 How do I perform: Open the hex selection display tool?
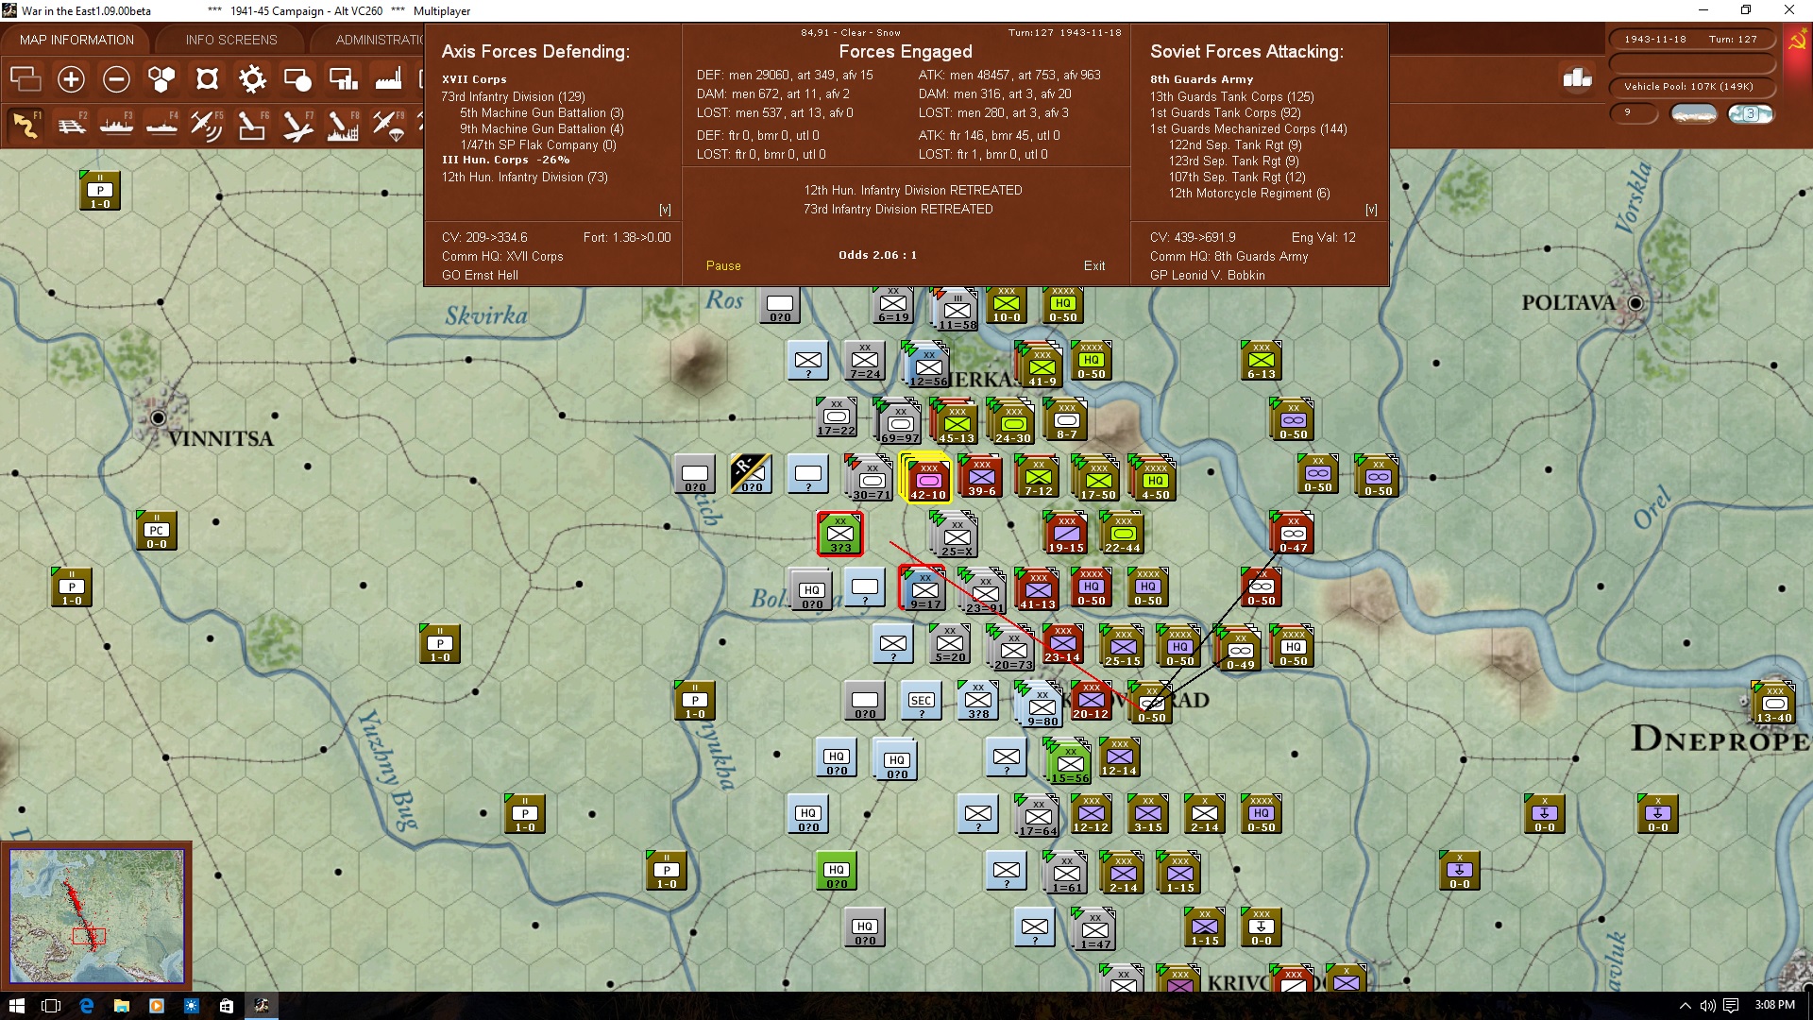pos(207,79)
